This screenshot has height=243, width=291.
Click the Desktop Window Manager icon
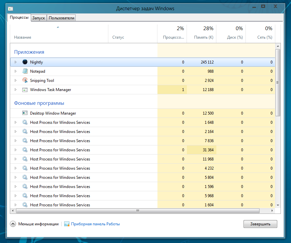(25, 113)
